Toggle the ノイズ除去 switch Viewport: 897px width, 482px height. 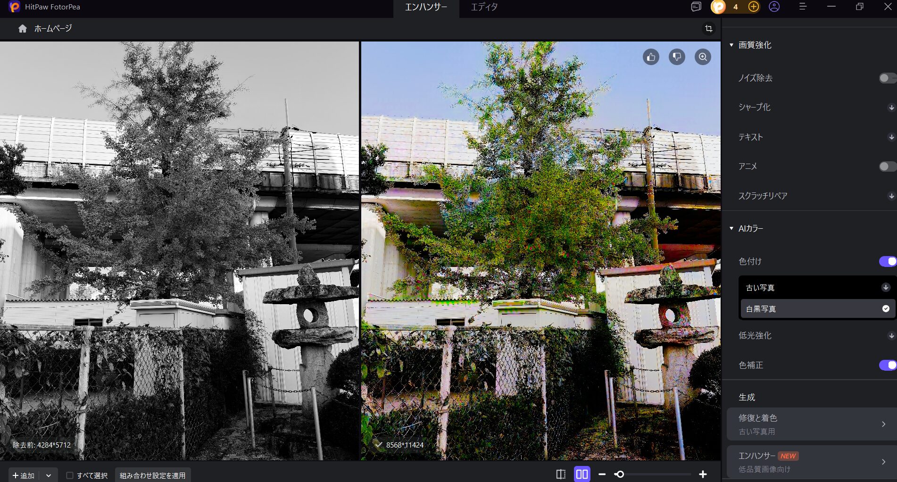click(887, 78)
